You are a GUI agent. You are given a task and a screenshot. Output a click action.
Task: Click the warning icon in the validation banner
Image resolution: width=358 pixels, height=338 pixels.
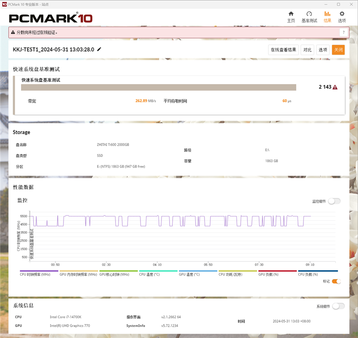tap(13, 32)
